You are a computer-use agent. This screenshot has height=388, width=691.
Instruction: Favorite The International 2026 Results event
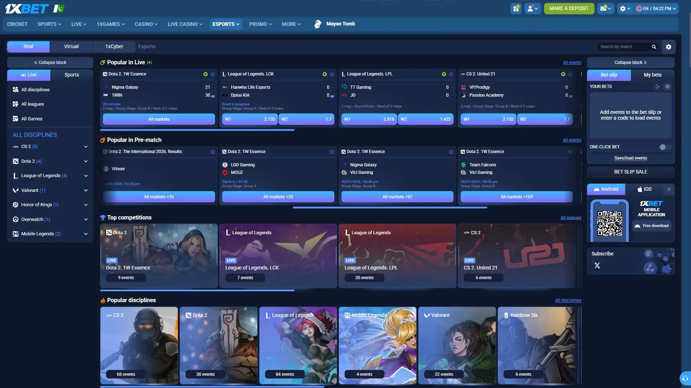[213, 152]
